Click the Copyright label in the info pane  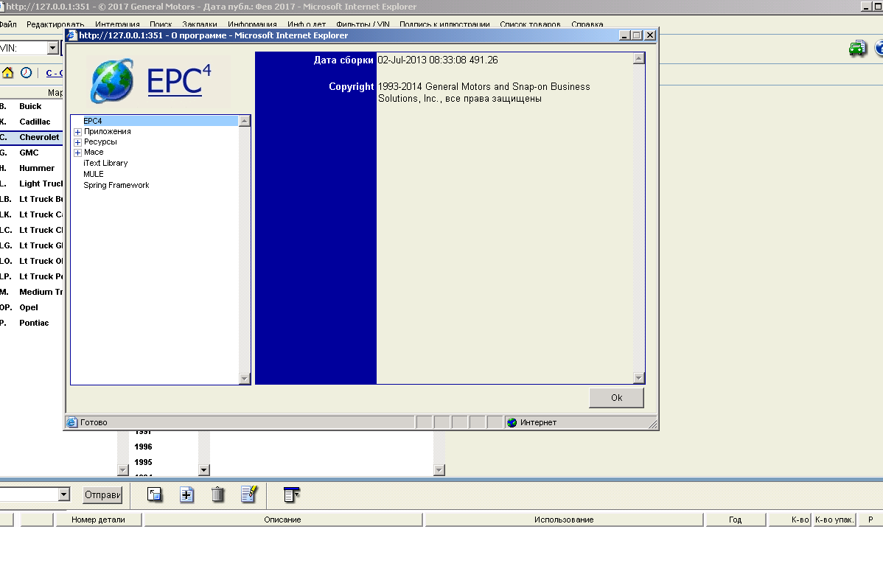[x=351, y=87]
